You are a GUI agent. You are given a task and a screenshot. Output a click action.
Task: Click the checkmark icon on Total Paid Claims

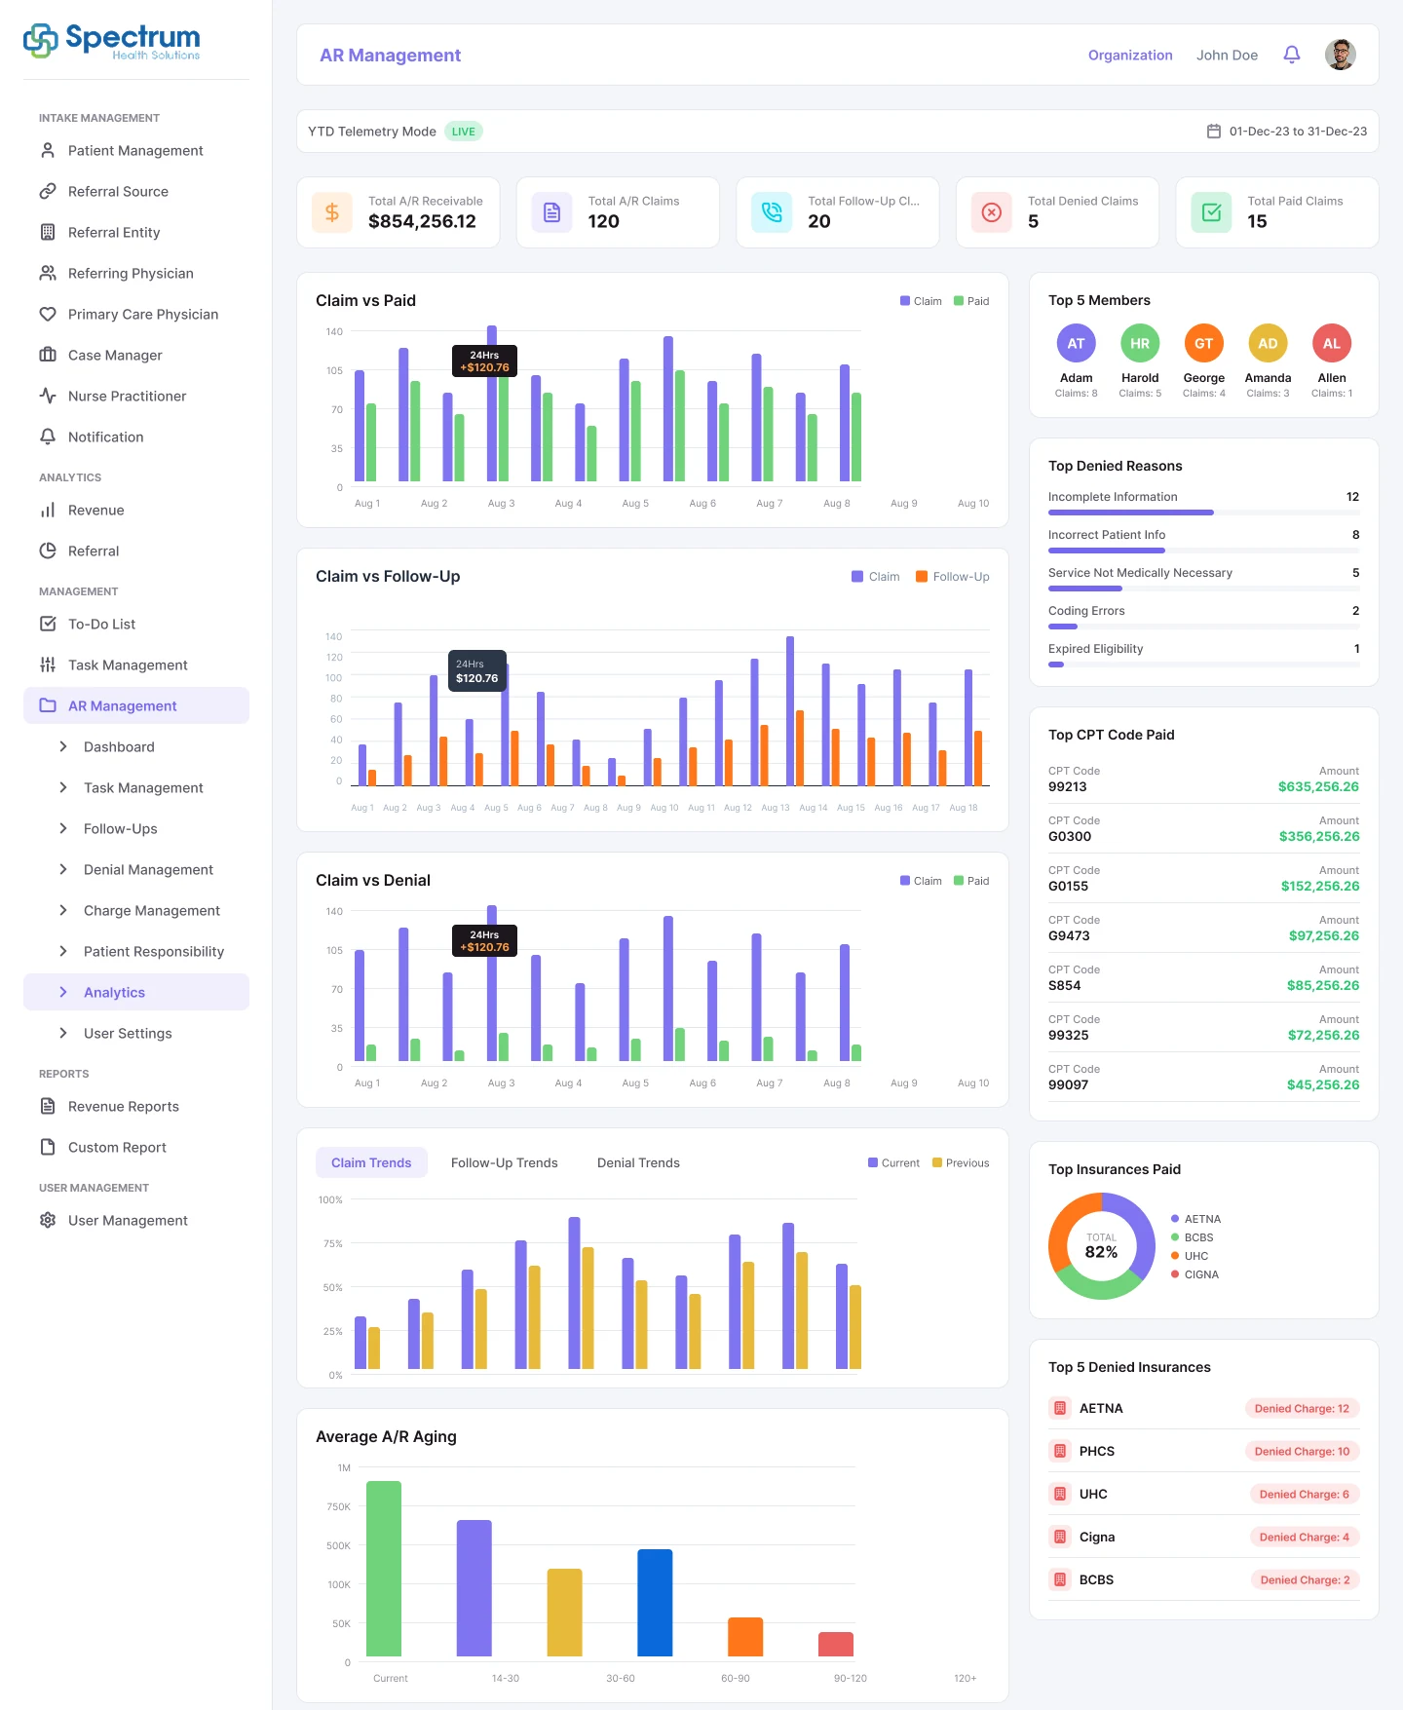(x=1211, y=212)
